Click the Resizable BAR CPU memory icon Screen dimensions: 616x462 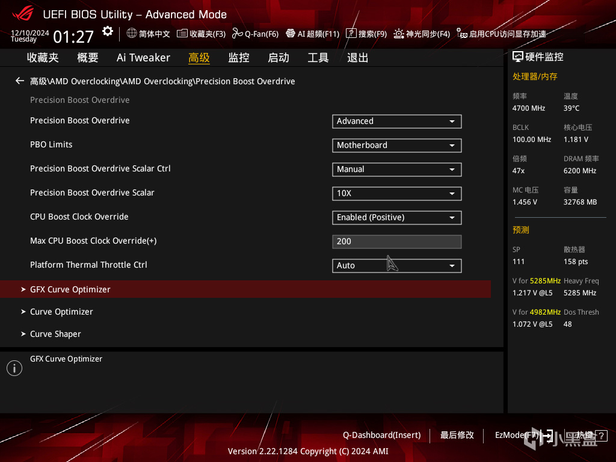[461, 34]
